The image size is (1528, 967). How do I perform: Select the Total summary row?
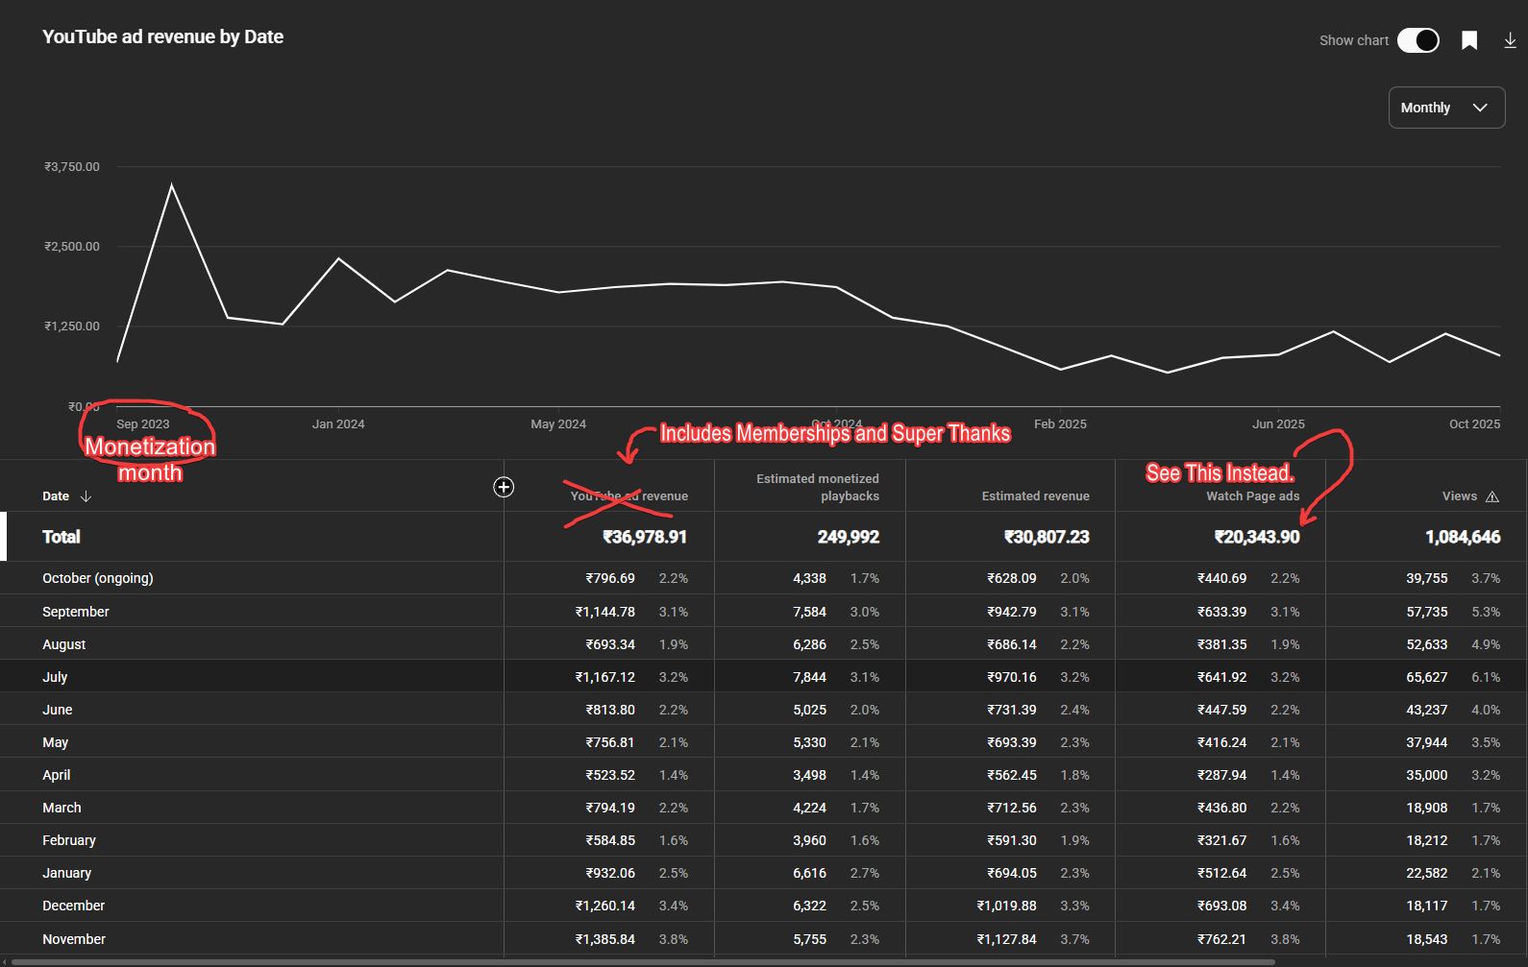(62, 537)
